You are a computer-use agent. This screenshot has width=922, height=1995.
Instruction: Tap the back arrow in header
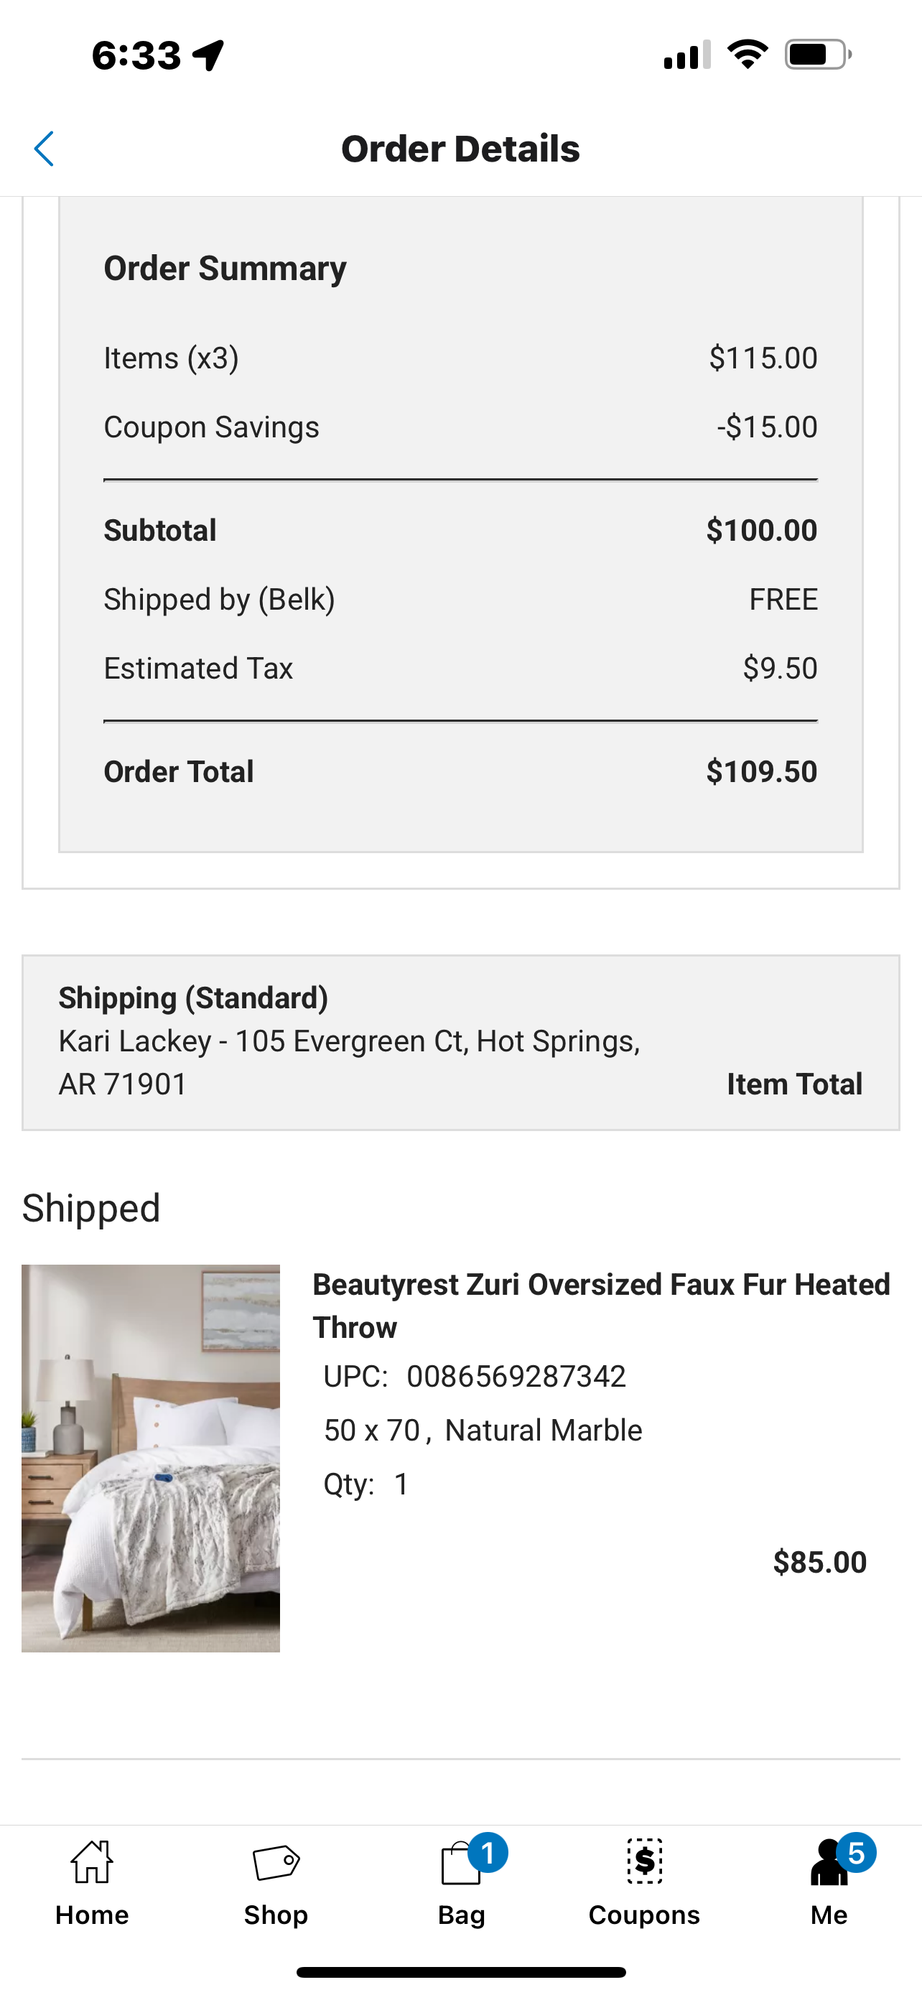click(44, 149)
